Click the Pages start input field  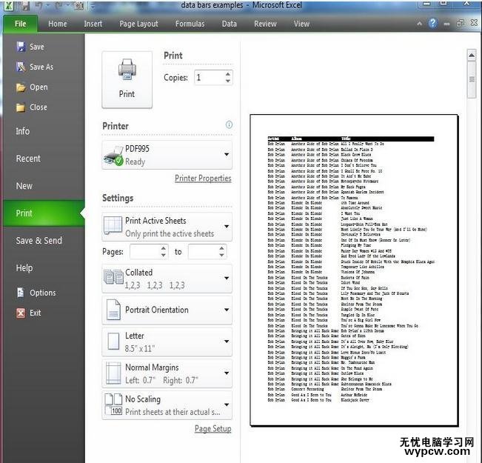click(145, 252)
